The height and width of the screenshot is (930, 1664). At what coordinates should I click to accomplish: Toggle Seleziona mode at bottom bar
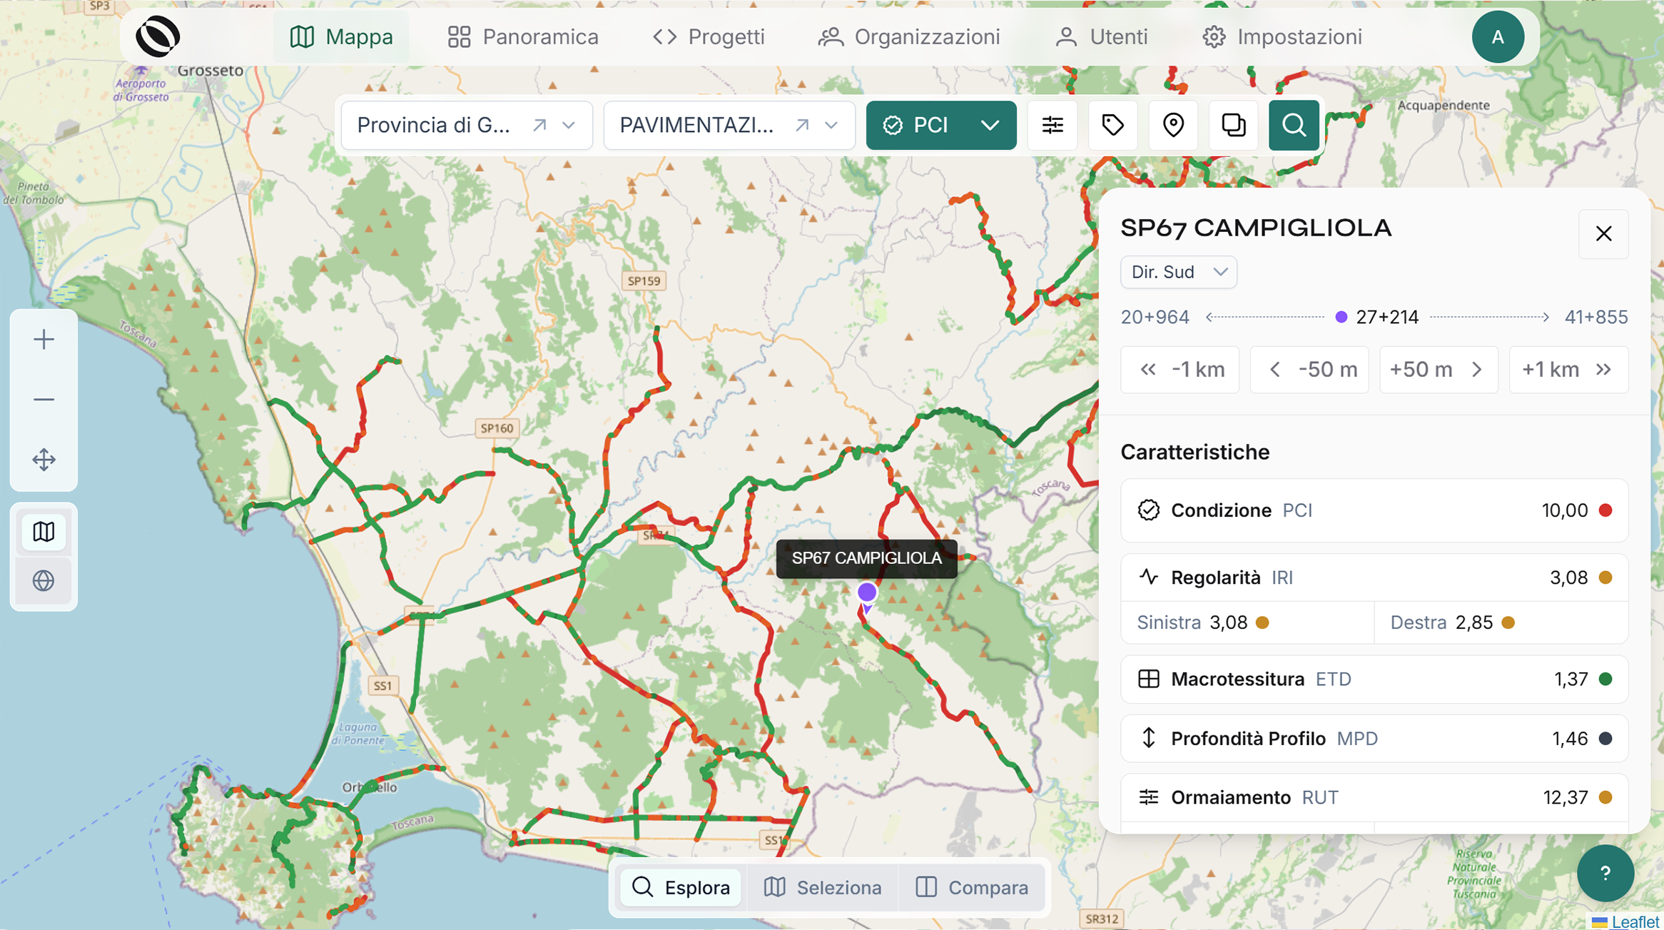pos(823,887)
